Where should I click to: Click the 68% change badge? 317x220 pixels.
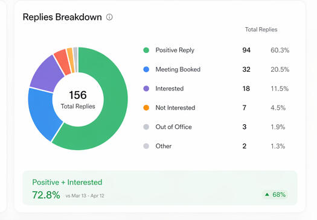tap(275, 195)
